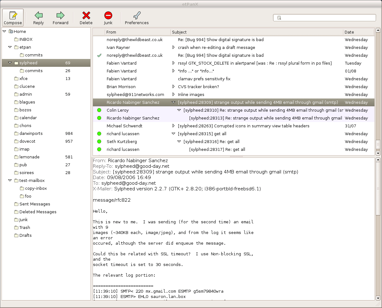The width and height of the screenshot is (382, 308).
Task: Collapse the test-mailbox folder
Action: coord(10,180)
